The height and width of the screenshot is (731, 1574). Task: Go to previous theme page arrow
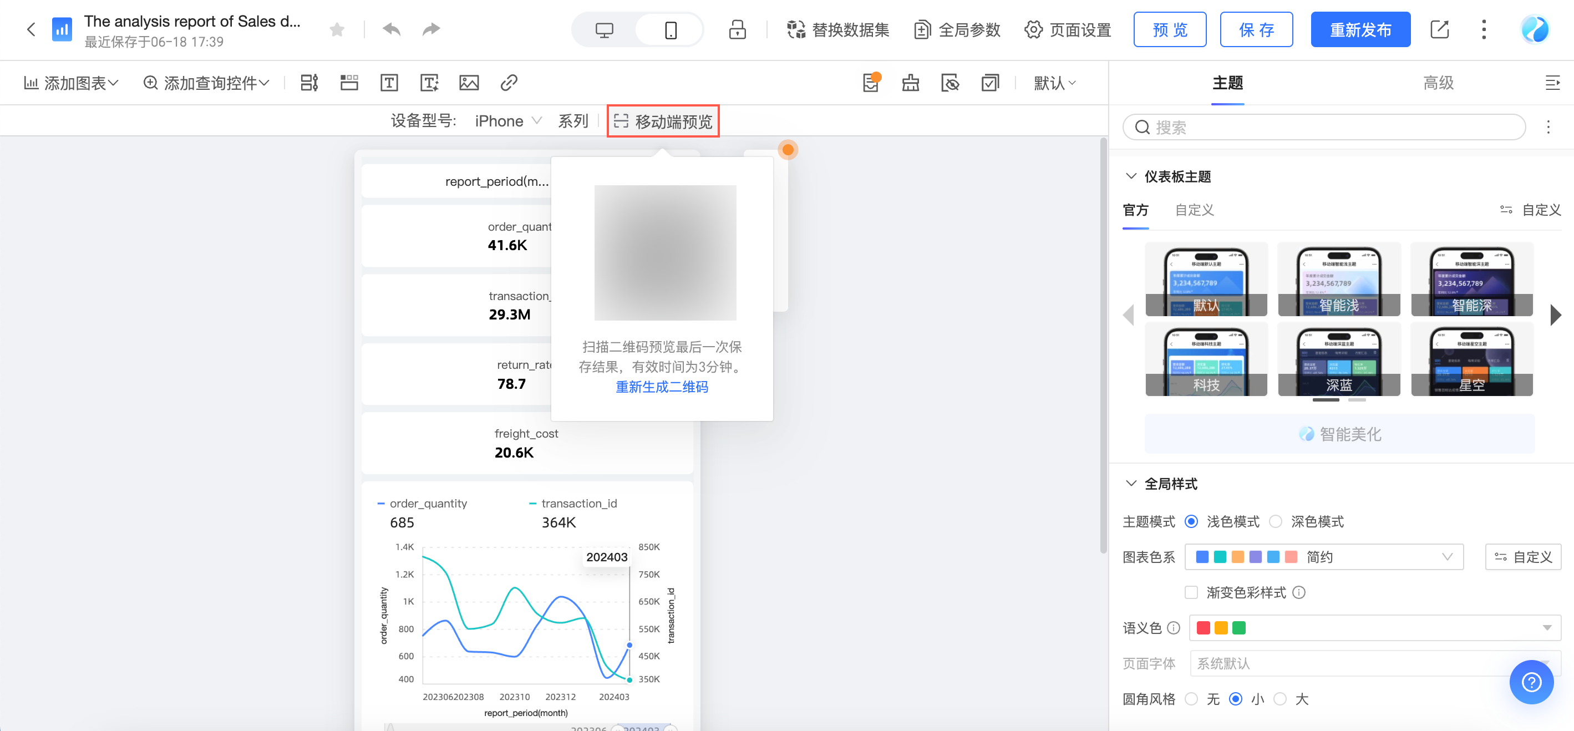[1129, 316]
